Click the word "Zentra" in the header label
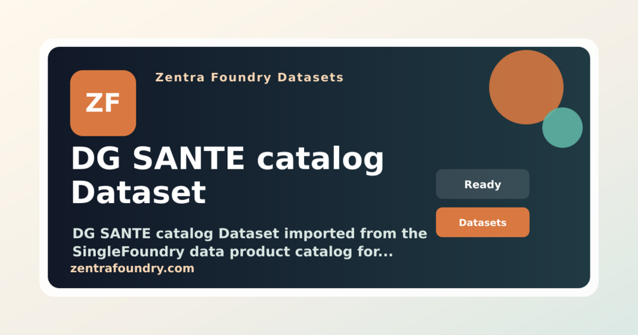 coord(180,77)
